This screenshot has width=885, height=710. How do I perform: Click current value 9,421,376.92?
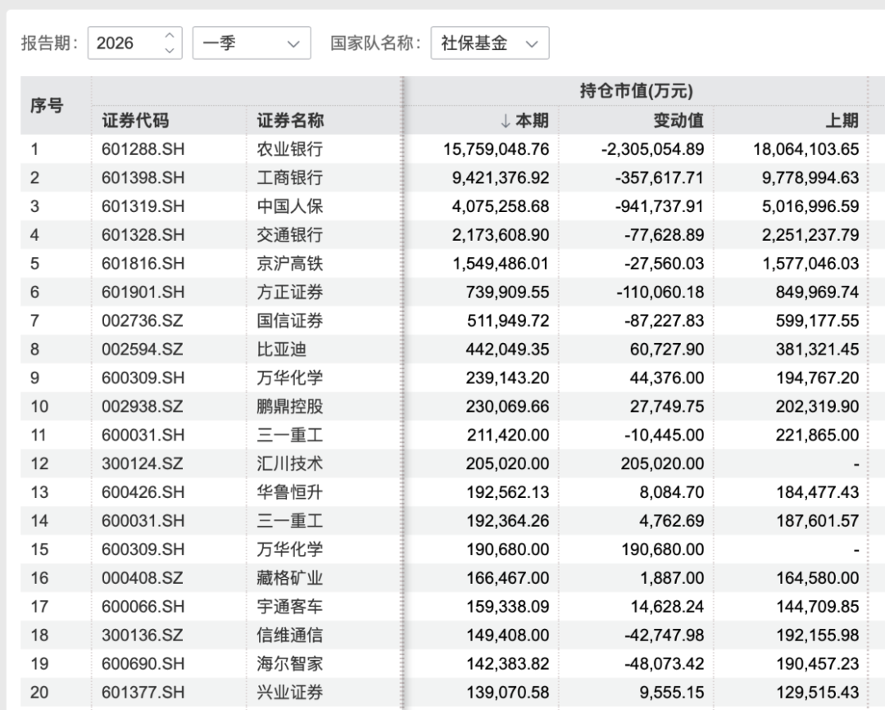click(501, 178)
